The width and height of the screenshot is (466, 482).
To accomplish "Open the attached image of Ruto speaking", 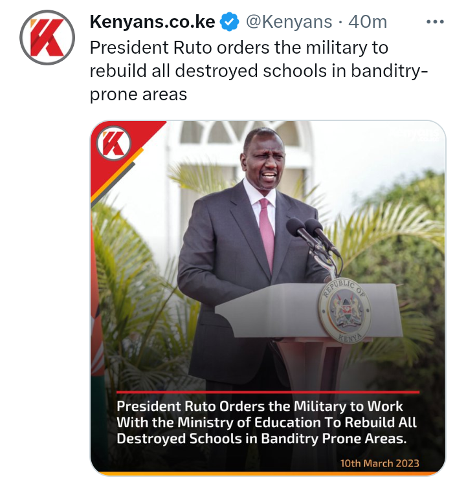I will click(267, 298).
